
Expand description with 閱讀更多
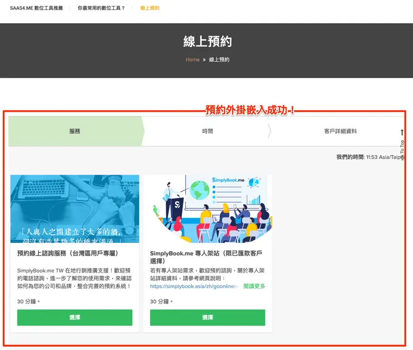[x=254, y=286]
